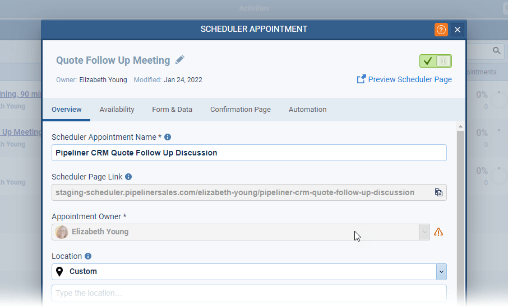Viewport: 508px width, 307px height.
Task: Select the Automation tab
Action: coord(307,110)
